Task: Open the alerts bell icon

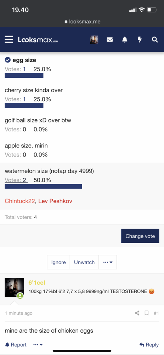Action: pyautogui.click(x=125, y=40)
